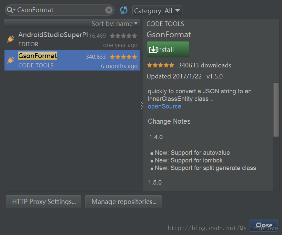The height and width of the screenshot is (235, 282).
Task: Click the v1.5.0 version text
Action: pyautogui.click(x=214, y=76)
